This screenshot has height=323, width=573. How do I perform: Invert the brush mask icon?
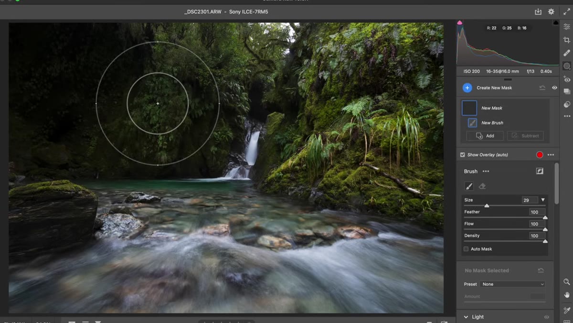tap(540, 171)
